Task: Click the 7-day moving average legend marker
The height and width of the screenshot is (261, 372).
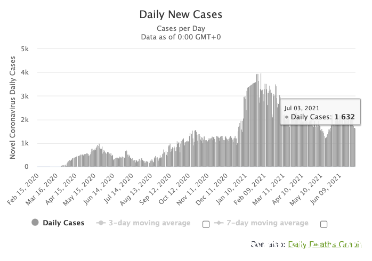Action: click(219, 223)
